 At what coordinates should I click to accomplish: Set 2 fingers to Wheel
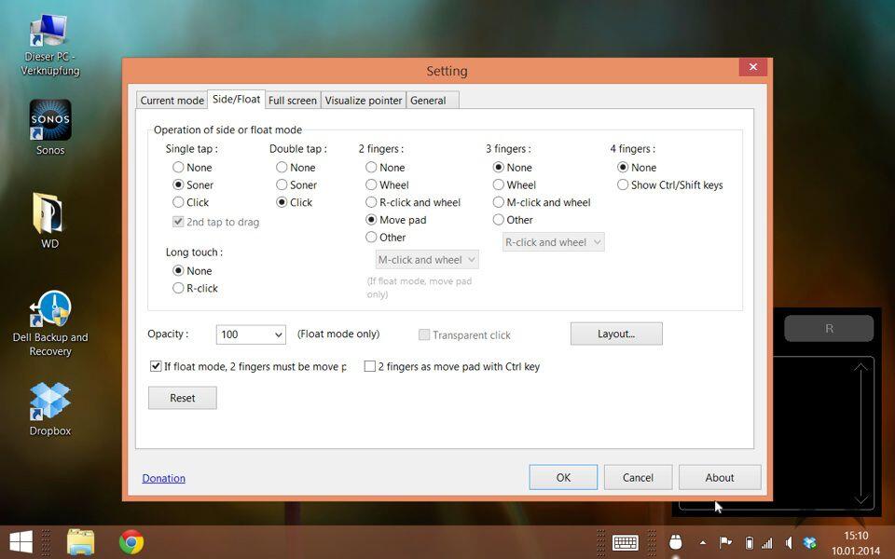point(387,184)
